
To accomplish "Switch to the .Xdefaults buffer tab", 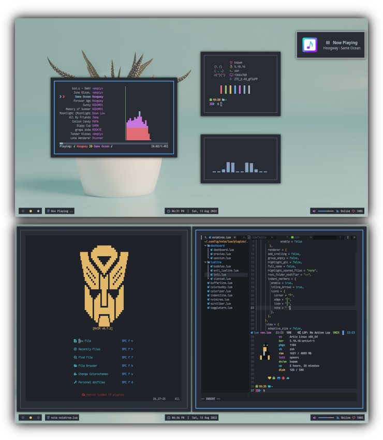I will (258, 238).
